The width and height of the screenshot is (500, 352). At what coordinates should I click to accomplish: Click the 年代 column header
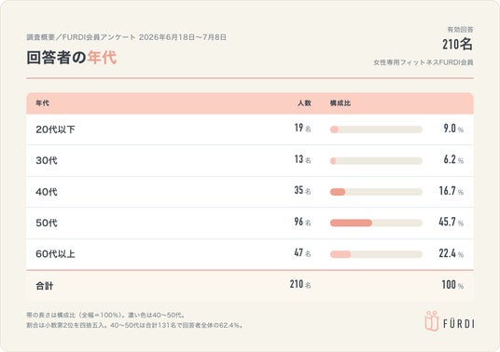coord(42,103)
